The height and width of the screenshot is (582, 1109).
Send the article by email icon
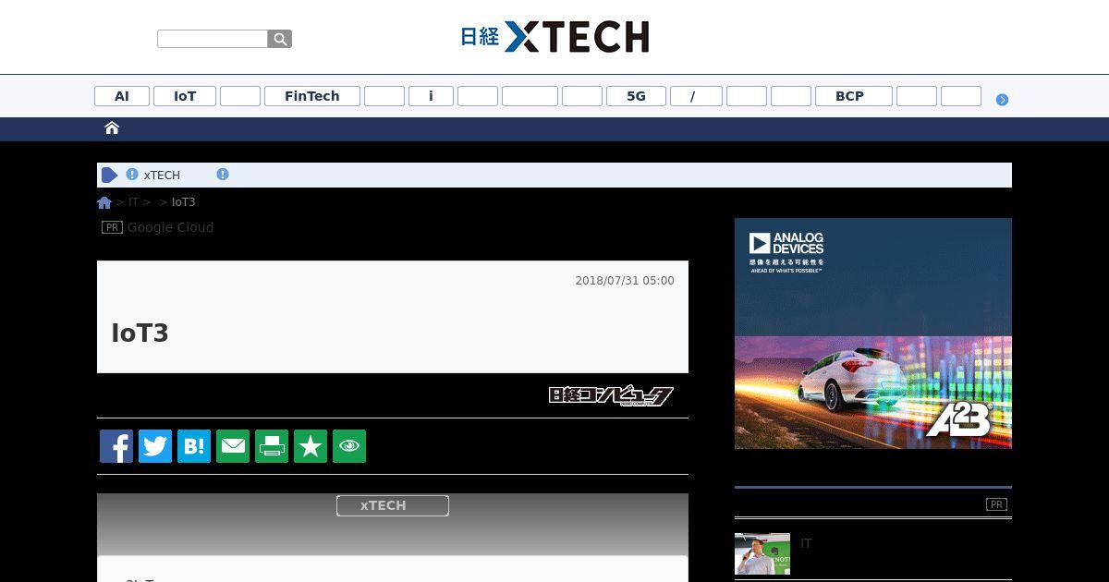[233, 446]
